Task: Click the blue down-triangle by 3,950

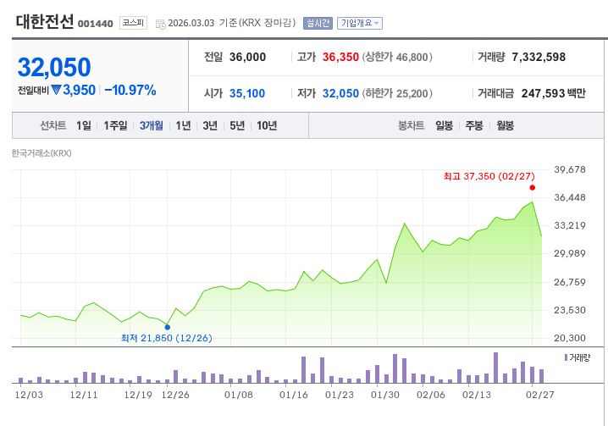Action: pos(56,90)
